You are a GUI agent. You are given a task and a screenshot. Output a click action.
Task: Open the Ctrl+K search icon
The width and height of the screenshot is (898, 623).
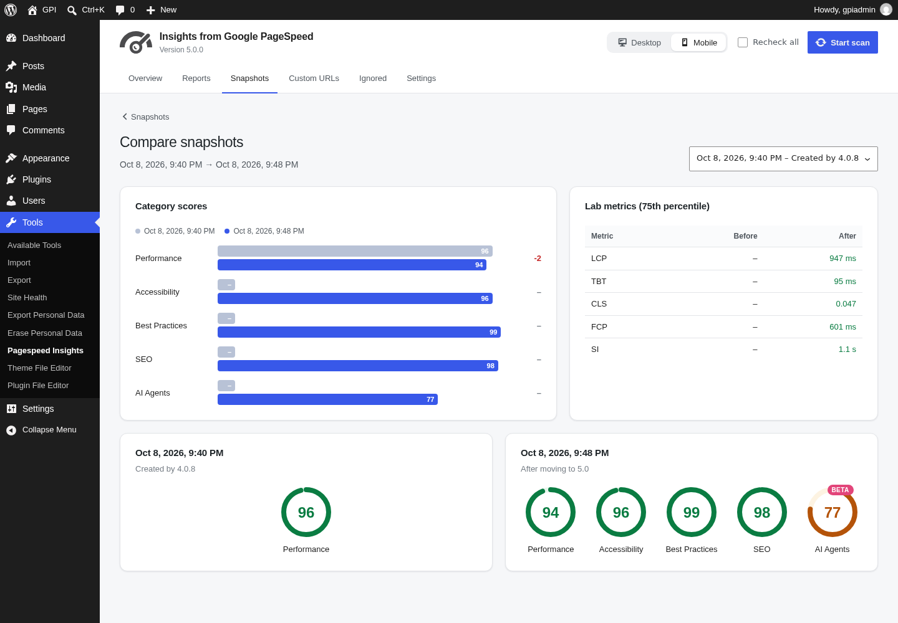pos(72,10)
